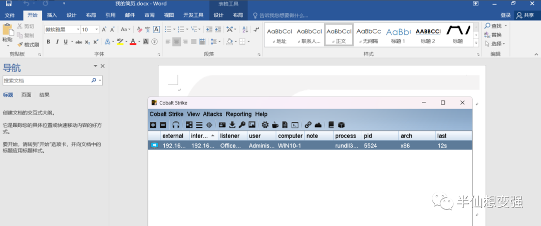Viewport: 541px width, 226px height.
Task: Click the chain link host file icon
Action: (308, 124)
